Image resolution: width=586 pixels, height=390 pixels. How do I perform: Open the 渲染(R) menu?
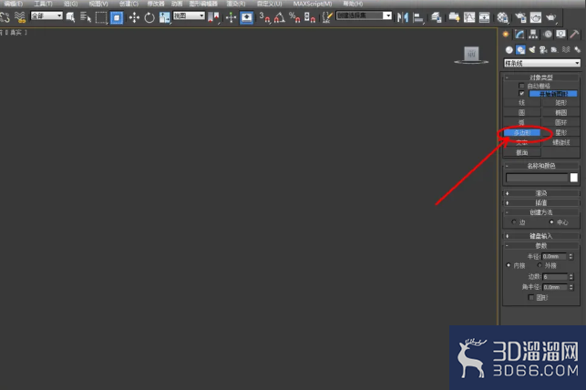pyautogui.click(x=236, y=4)
